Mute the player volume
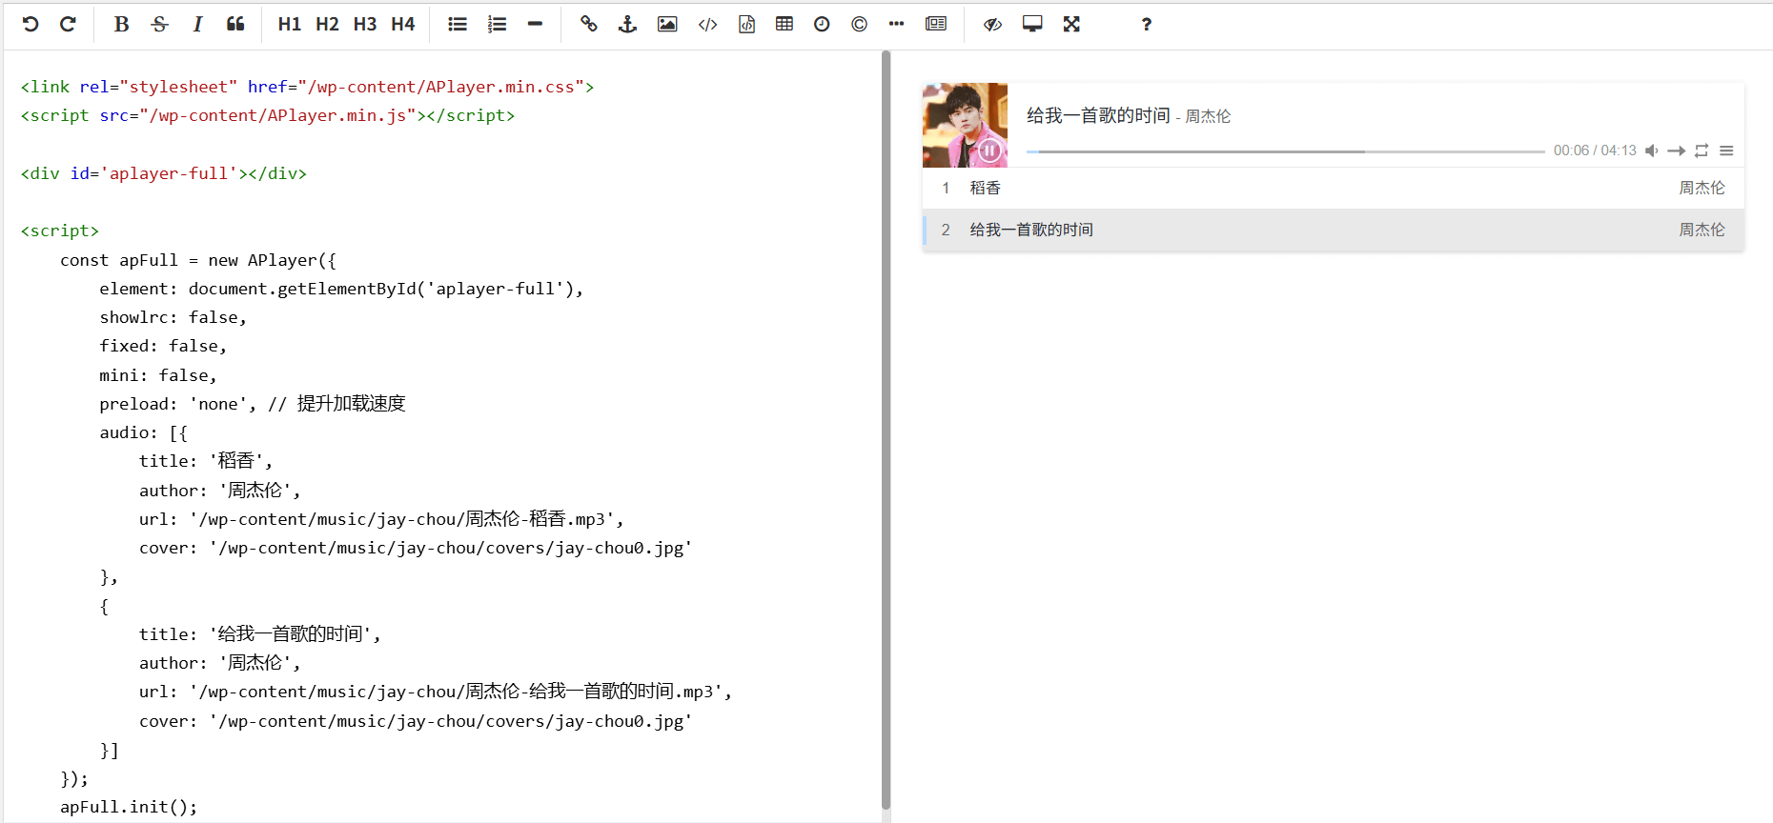Viewport: 1773px width, 823px height. [1652, 151]
